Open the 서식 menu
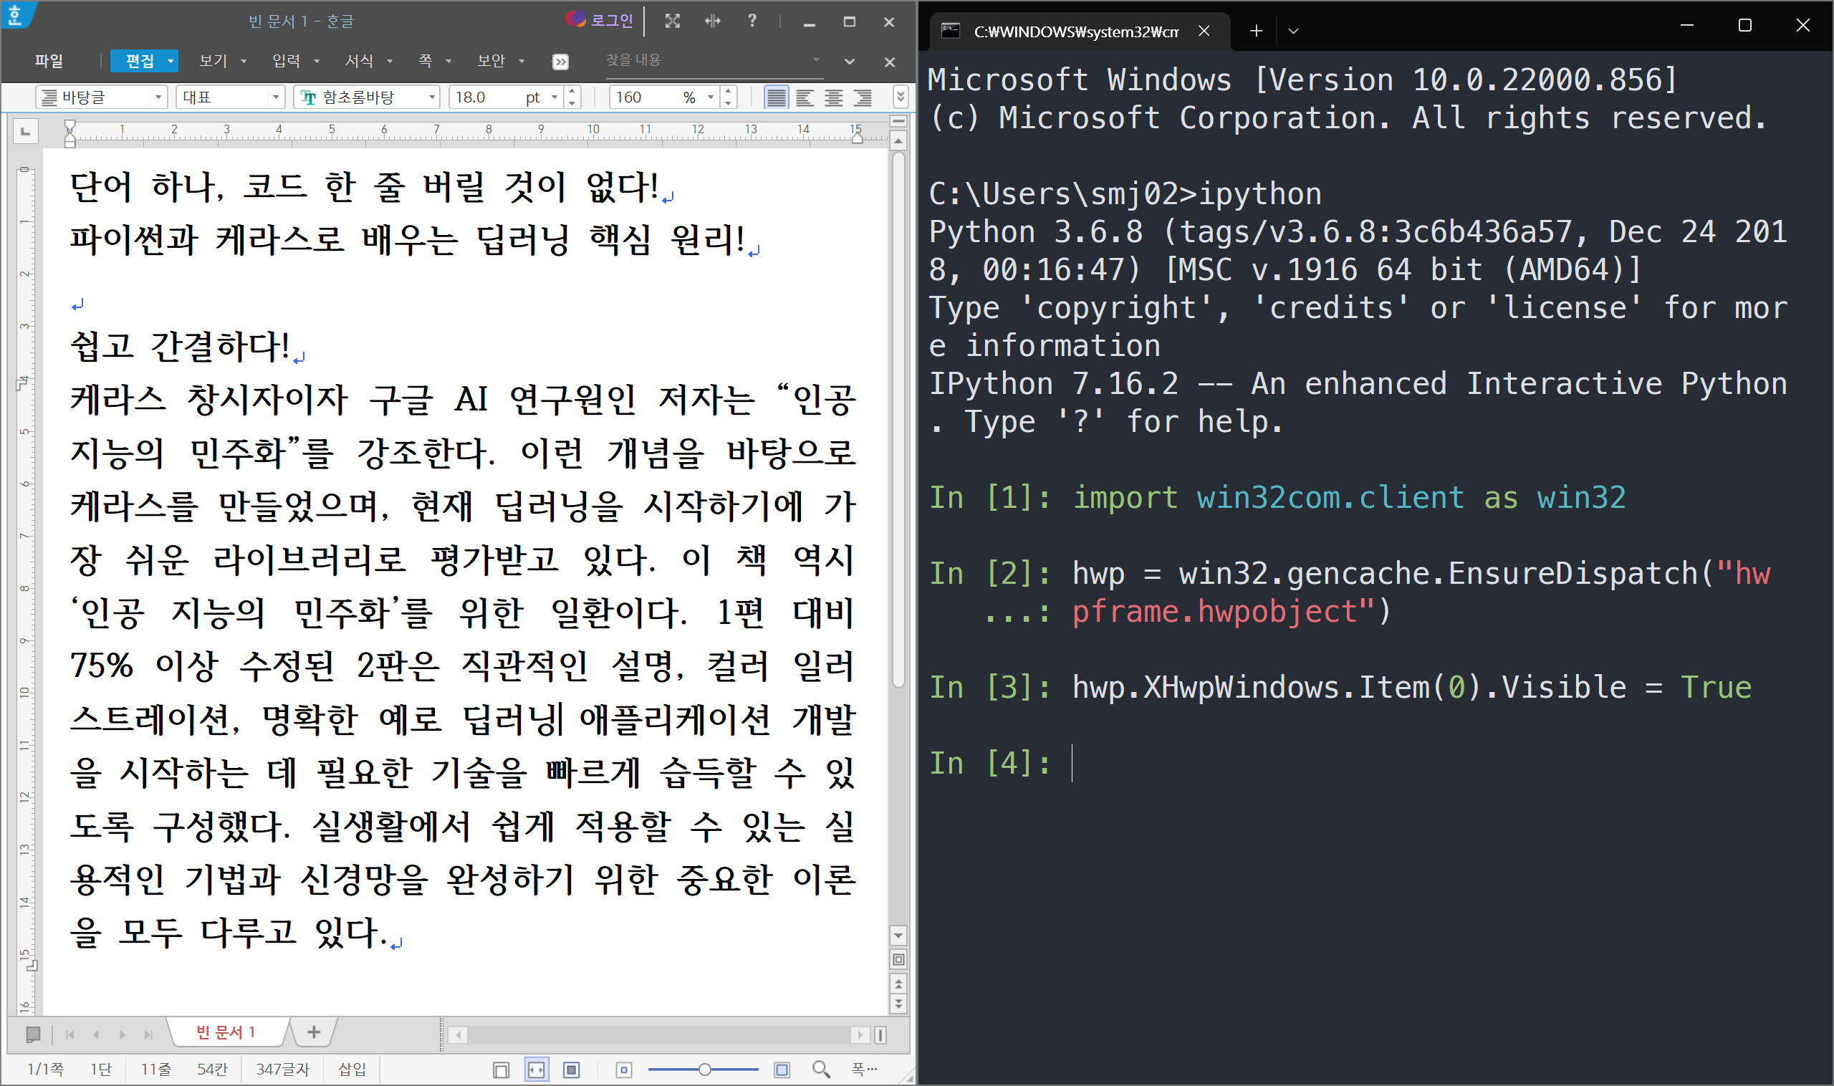Screen dimensions: 1834x1086 pos(360,61)
